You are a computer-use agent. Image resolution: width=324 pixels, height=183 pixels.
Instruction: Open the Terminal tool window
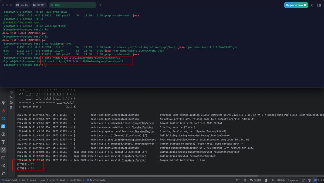click(x=3, y=158)
